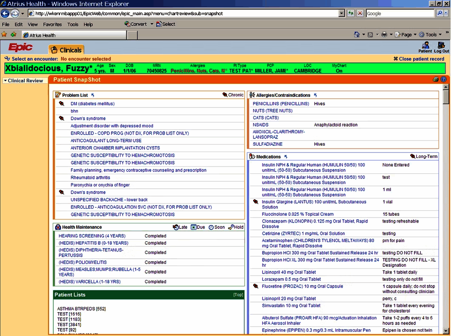Click the Convert toolbar button
This screenshot has width=451, height=336.
point(135,24)
